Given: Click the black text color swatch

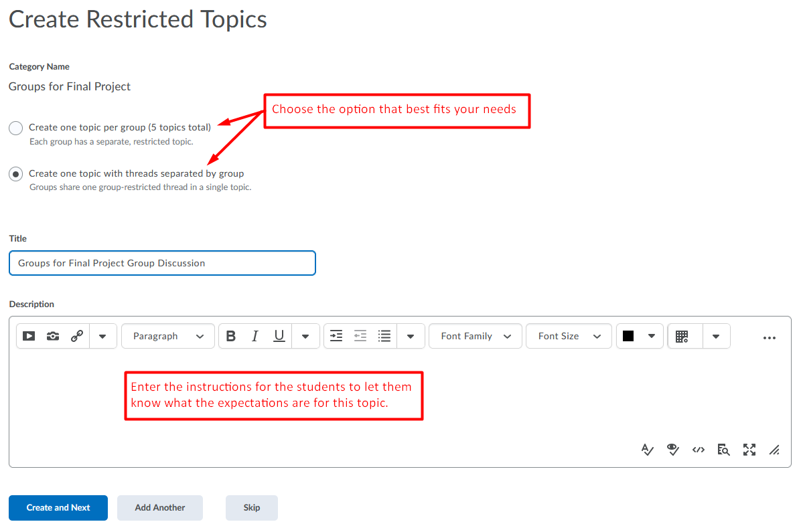Looking at the screenshot, I should pyautogui.click(x=628, y=337).
